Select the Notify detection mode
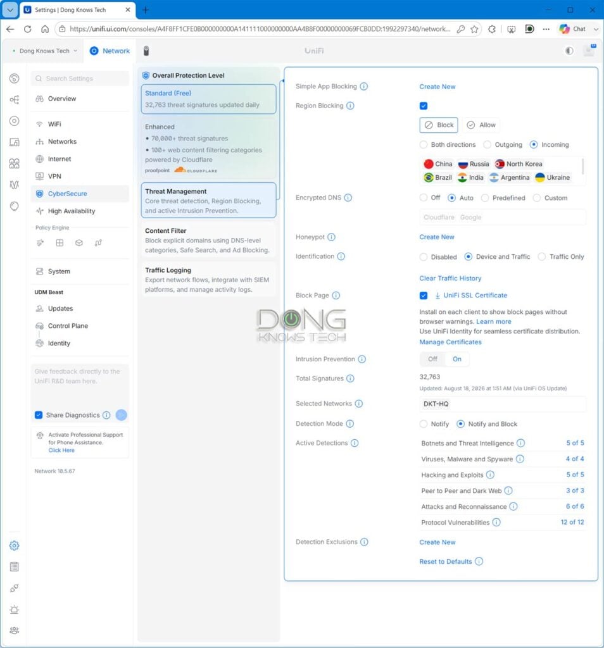This screenshot has width=604, height=648. [x=424, y=424]
